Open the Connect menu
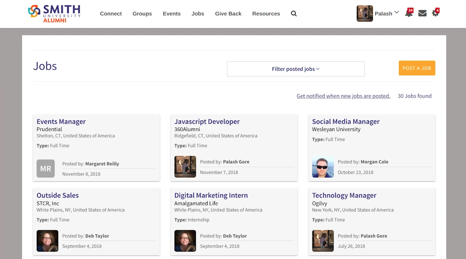Viewport: 466px width, 259px height. pos(111,14)
